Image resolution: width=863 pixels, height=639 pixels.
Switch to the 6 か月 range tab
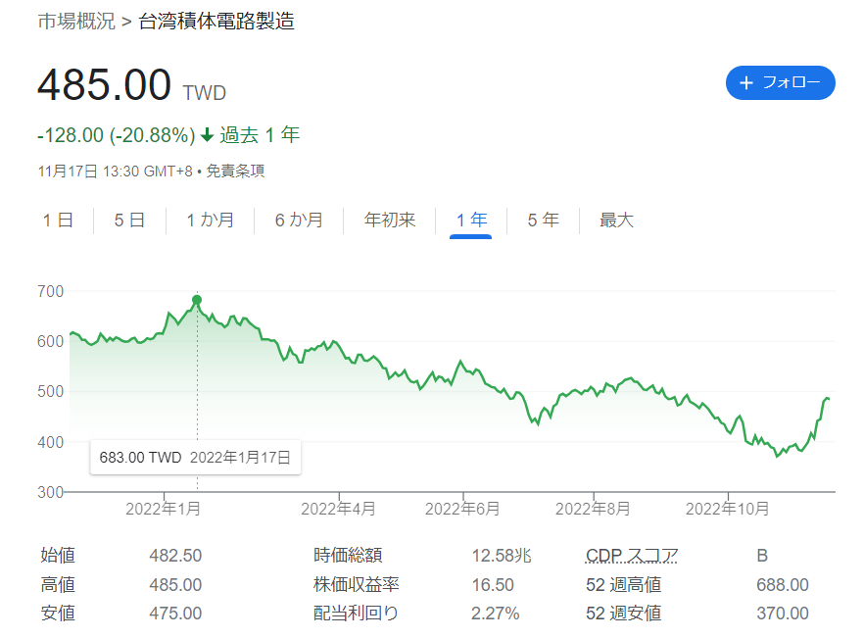[299, 220]
